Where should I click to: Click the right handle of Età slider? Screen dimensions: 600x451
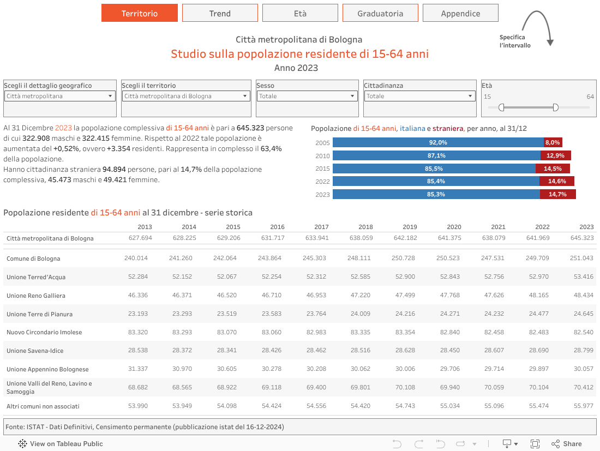point(555,107)
